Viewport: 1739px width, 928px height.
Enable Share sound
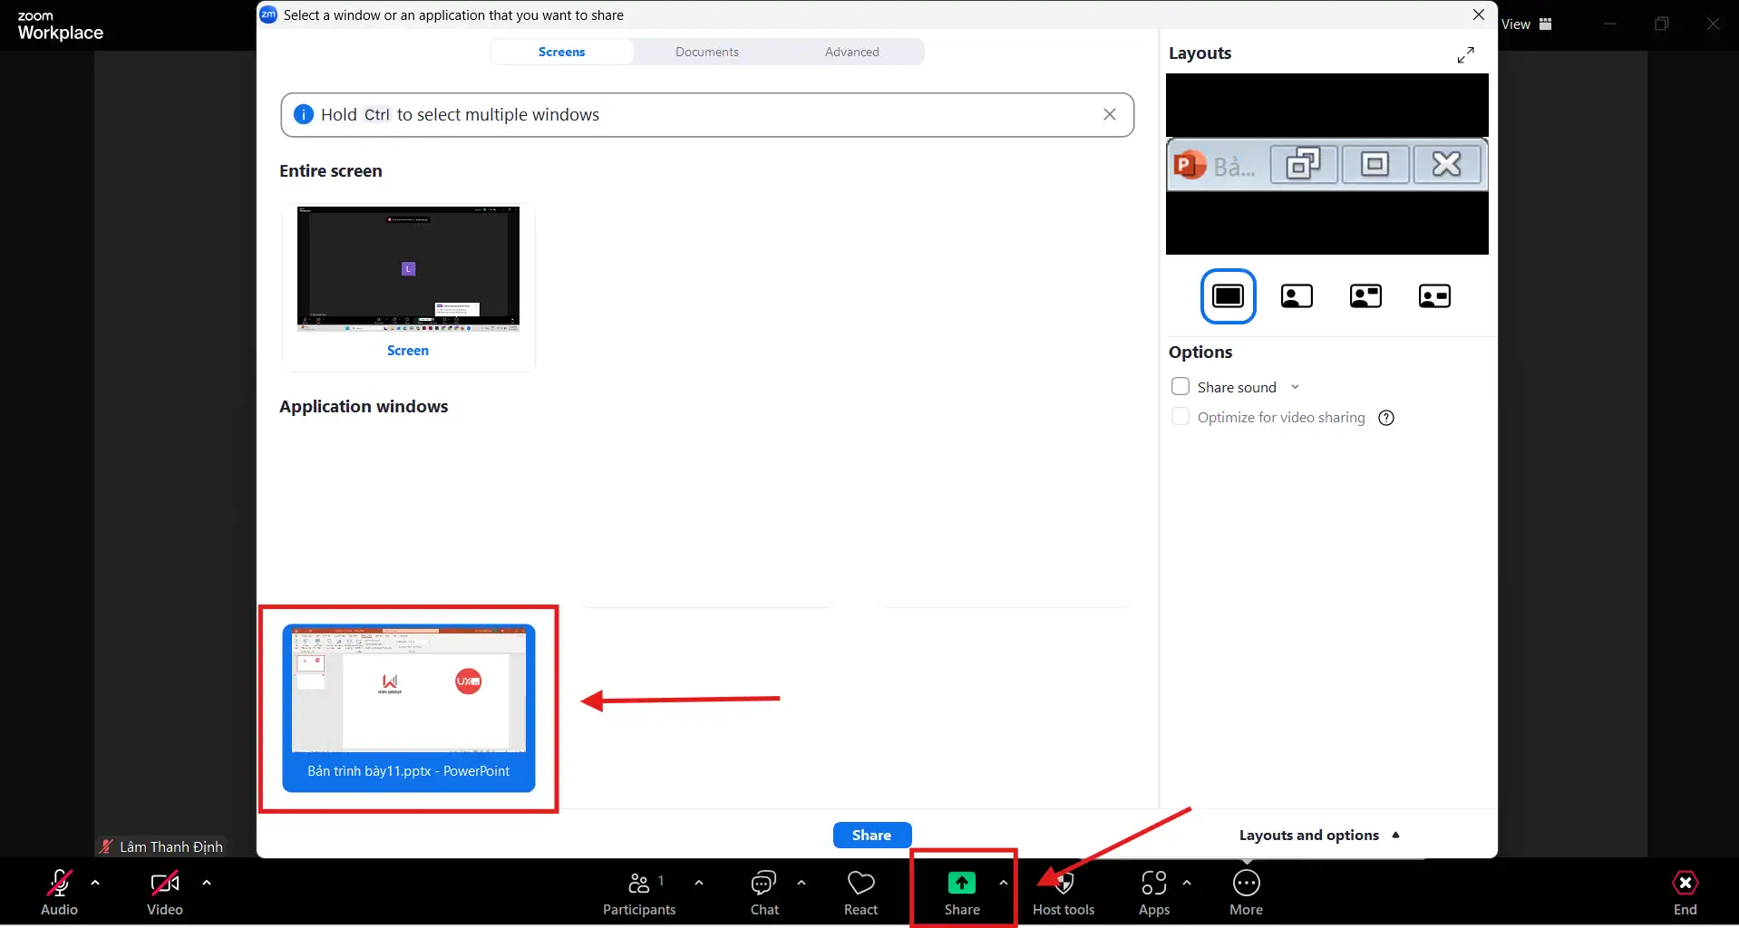pyautogui.click(x=1180, y=385)
